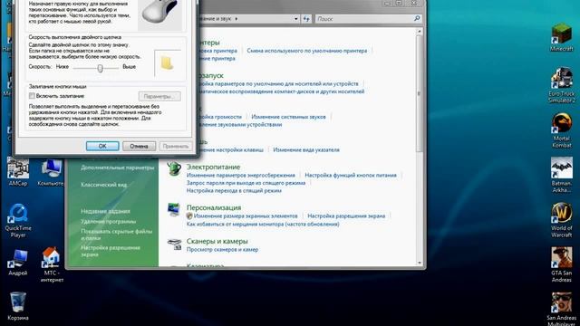Open the Minecraft desktop shortcut
580x326 pixels.
click(x=562, y=37)
